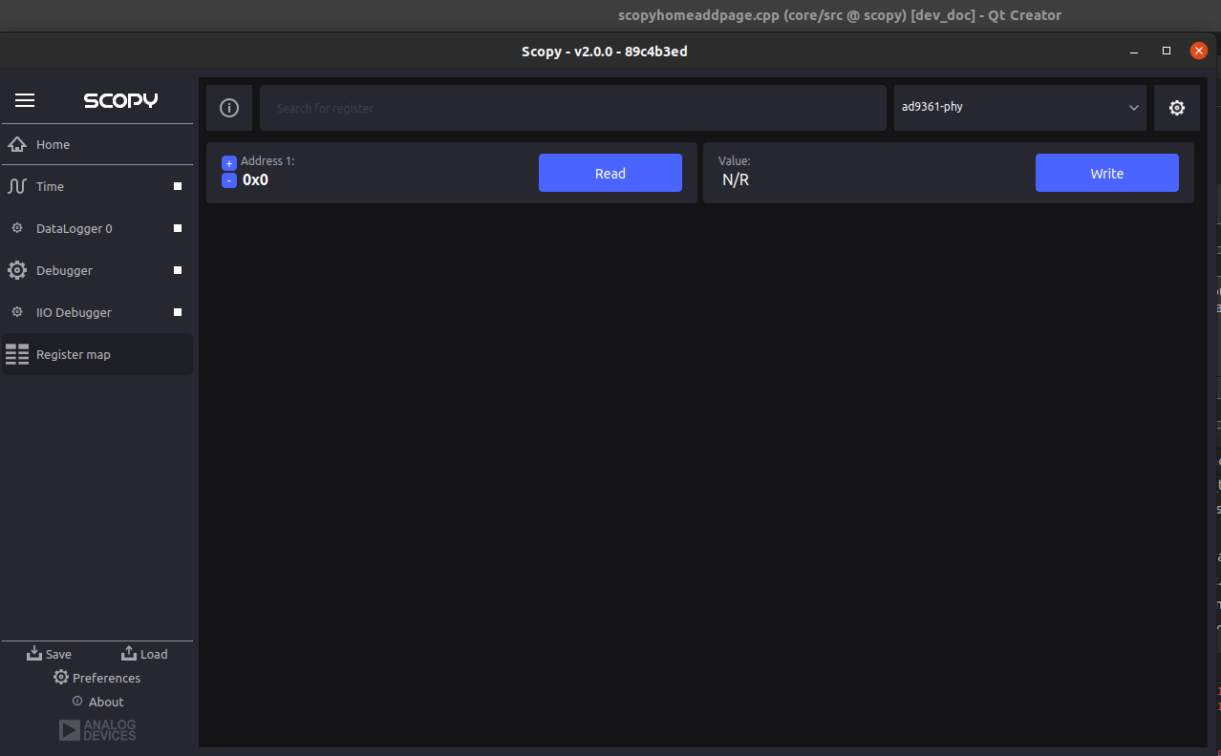The height and width of the screenshot is (756, 1221).
Task: Open Preferences
Action: [x=96, y=678]
